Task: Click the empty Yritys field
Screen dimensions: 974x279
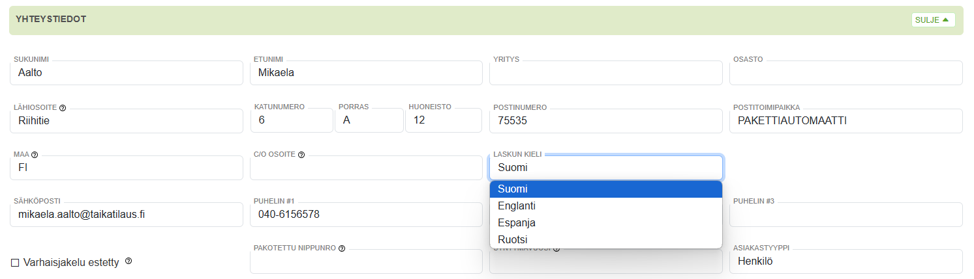Action: pyautogui.click(x=606, y=73)
